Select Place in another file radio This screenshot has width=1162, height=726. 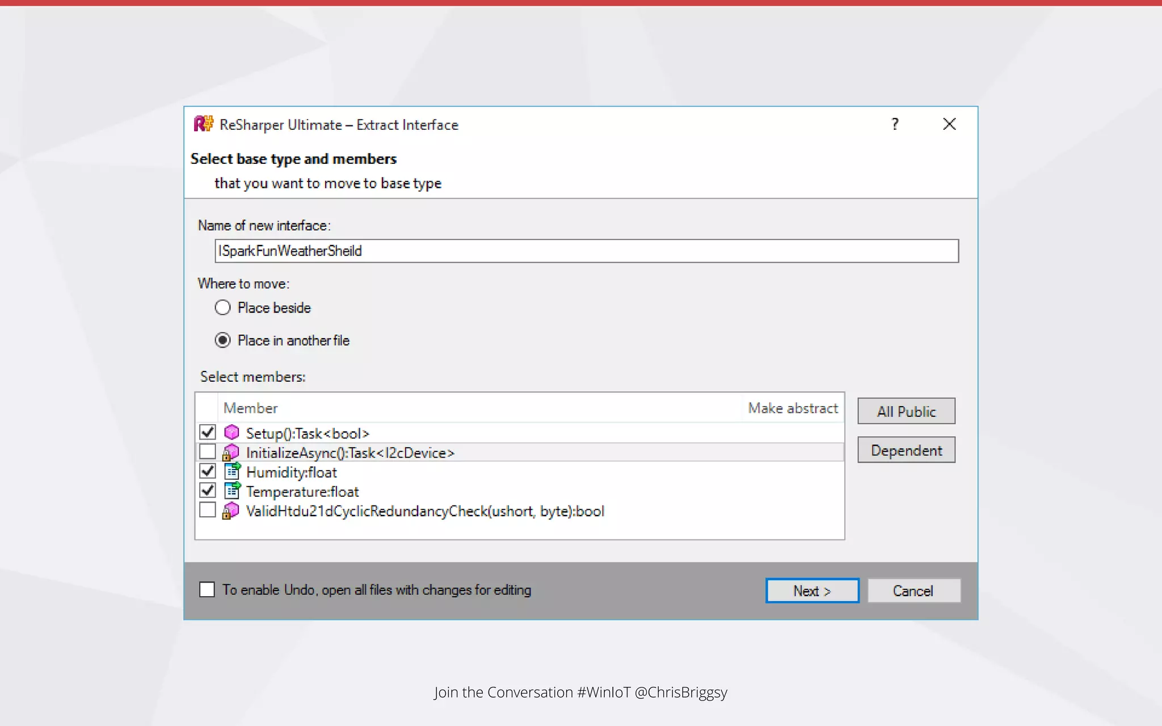[222, 340]
